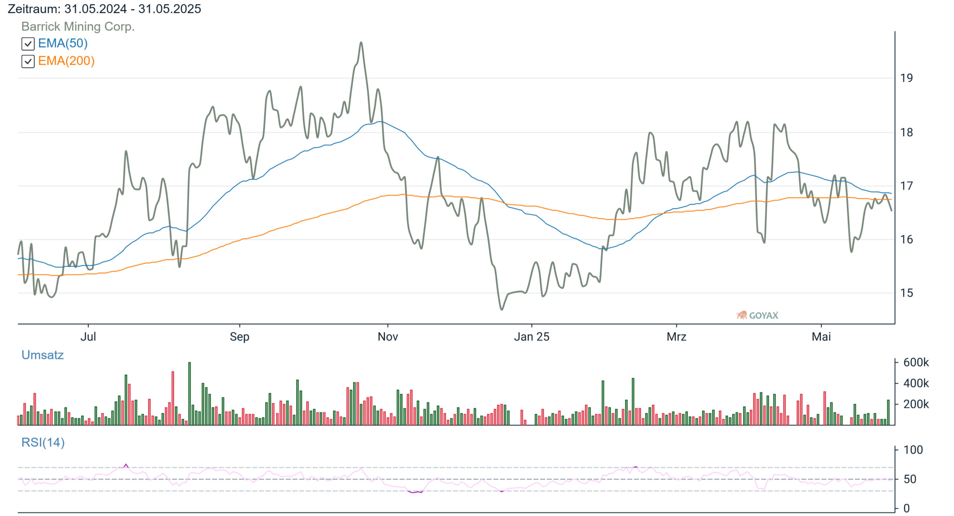Click the 19 price axis label

[907, 78]
